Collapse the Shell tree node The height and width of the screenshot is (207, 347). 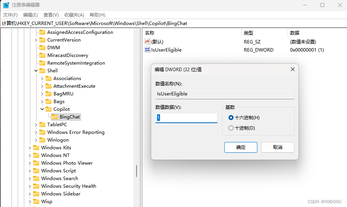pos(36,71)
